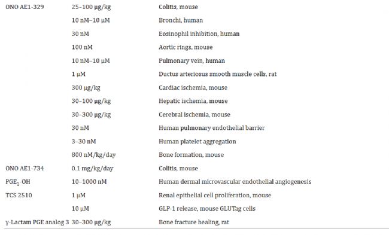Image resolution: width=389 pixels, height=235 pixels.
Task: Click the ONO AE1-329 compound name
Action: [x=25, y=7]
